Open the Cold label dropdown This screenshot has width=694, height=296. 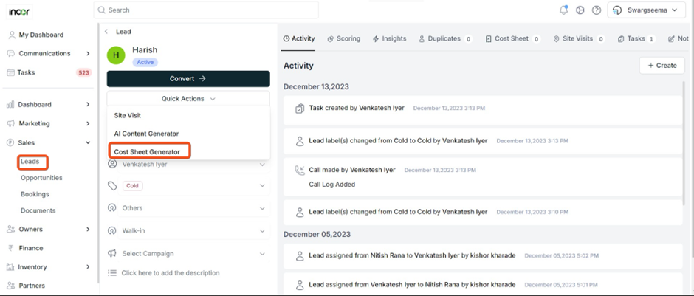point(193,186)
